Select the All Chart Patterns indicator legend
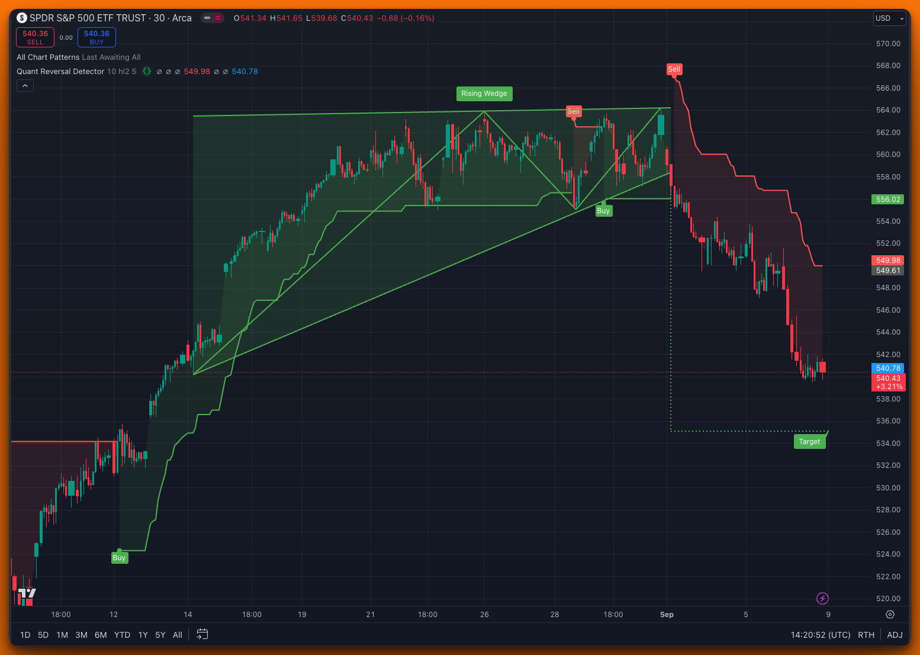The width and height of the screenshot is (920, 655). tap(48, 57)
